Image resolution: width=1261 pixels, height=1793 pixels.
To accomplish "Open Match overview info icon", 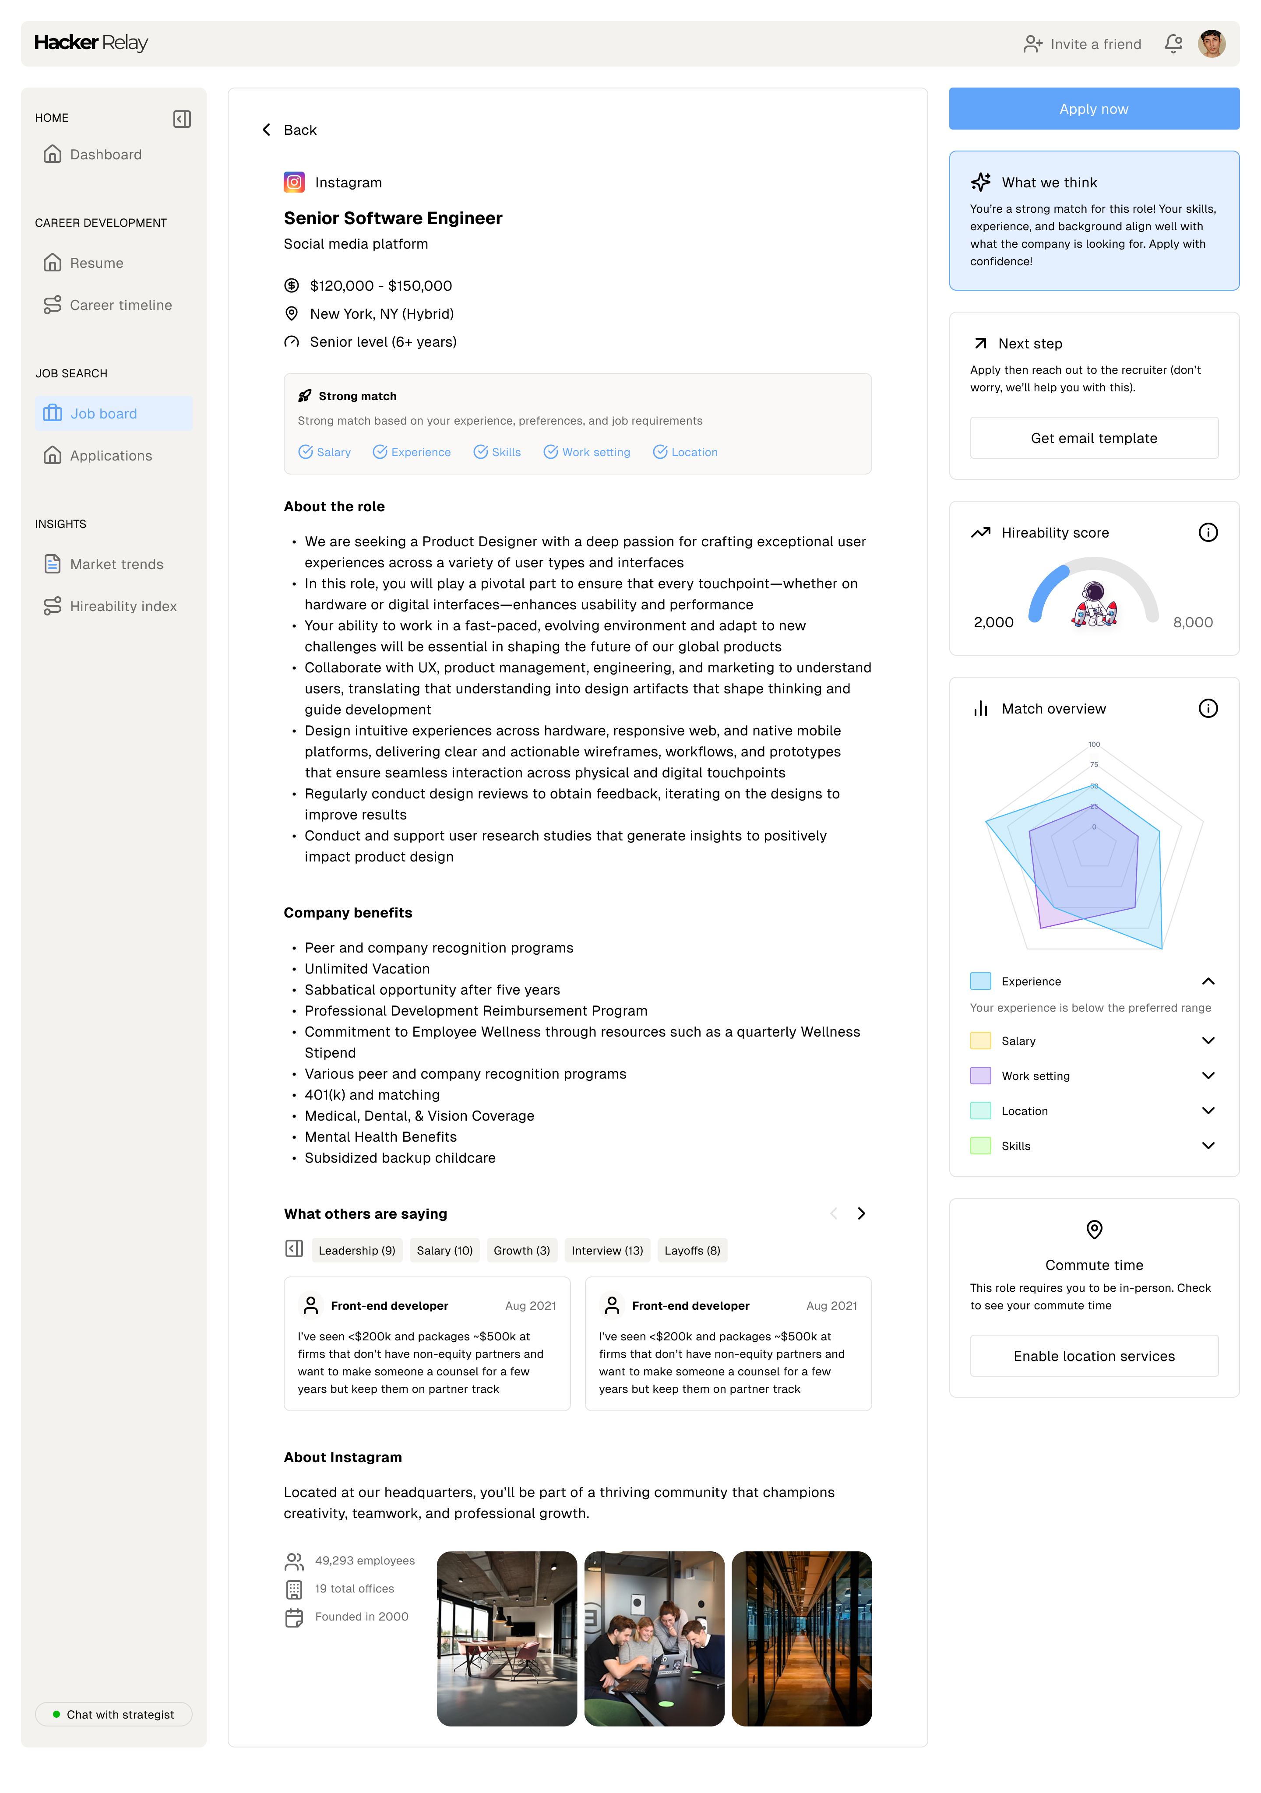I will [x=1208, y=708].
